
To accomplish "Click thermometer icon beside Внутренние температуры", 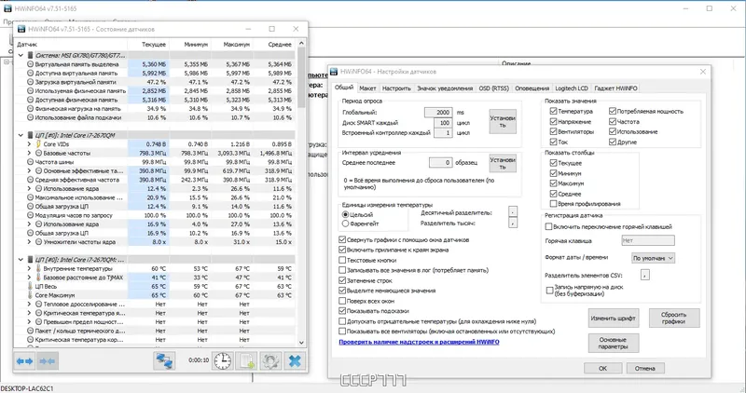I will pos(38,268).
